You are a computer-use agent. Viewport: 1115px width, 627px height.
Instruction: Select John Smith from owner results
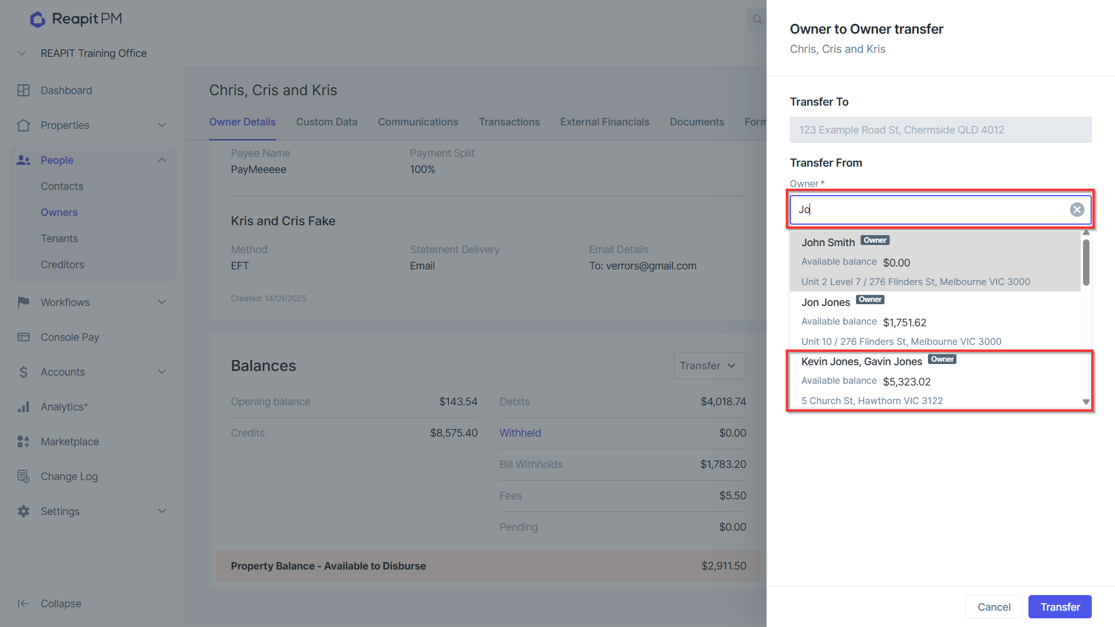(935, 261)
